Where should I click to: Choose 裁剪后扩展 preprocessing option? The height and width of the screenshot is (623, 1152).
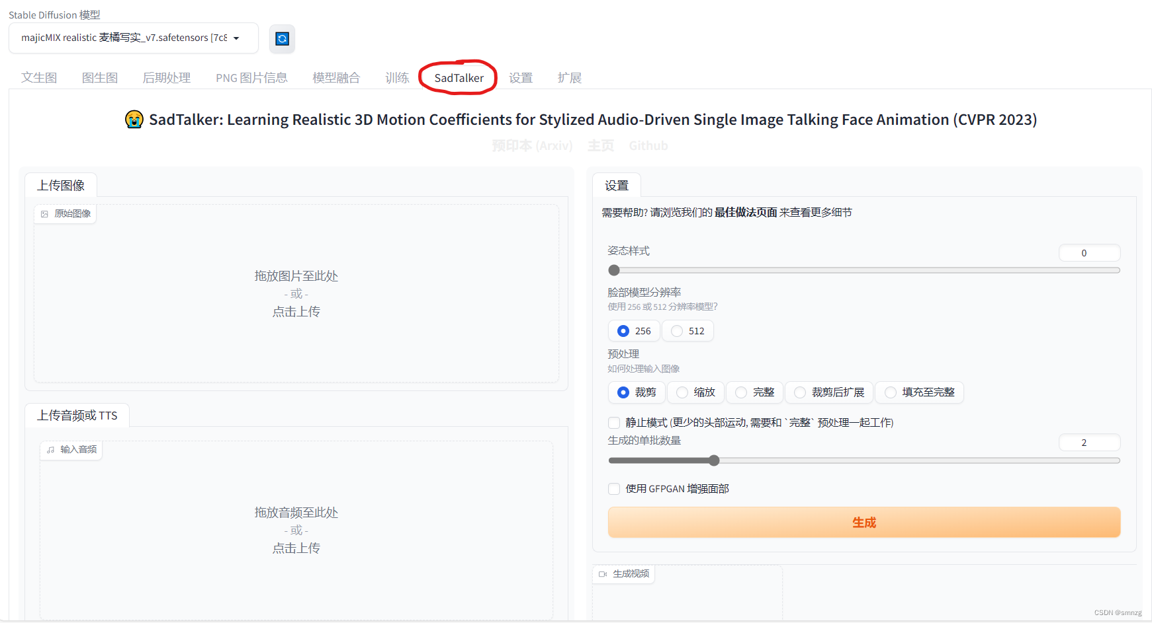(x=829, y=392)
